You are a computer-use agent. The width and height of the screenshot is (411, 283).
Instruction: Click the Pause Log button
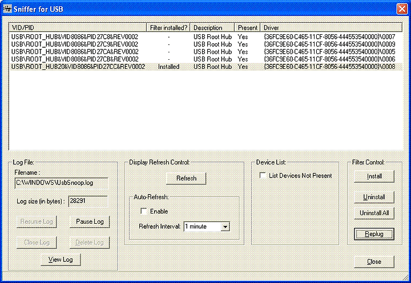point(90,222)
